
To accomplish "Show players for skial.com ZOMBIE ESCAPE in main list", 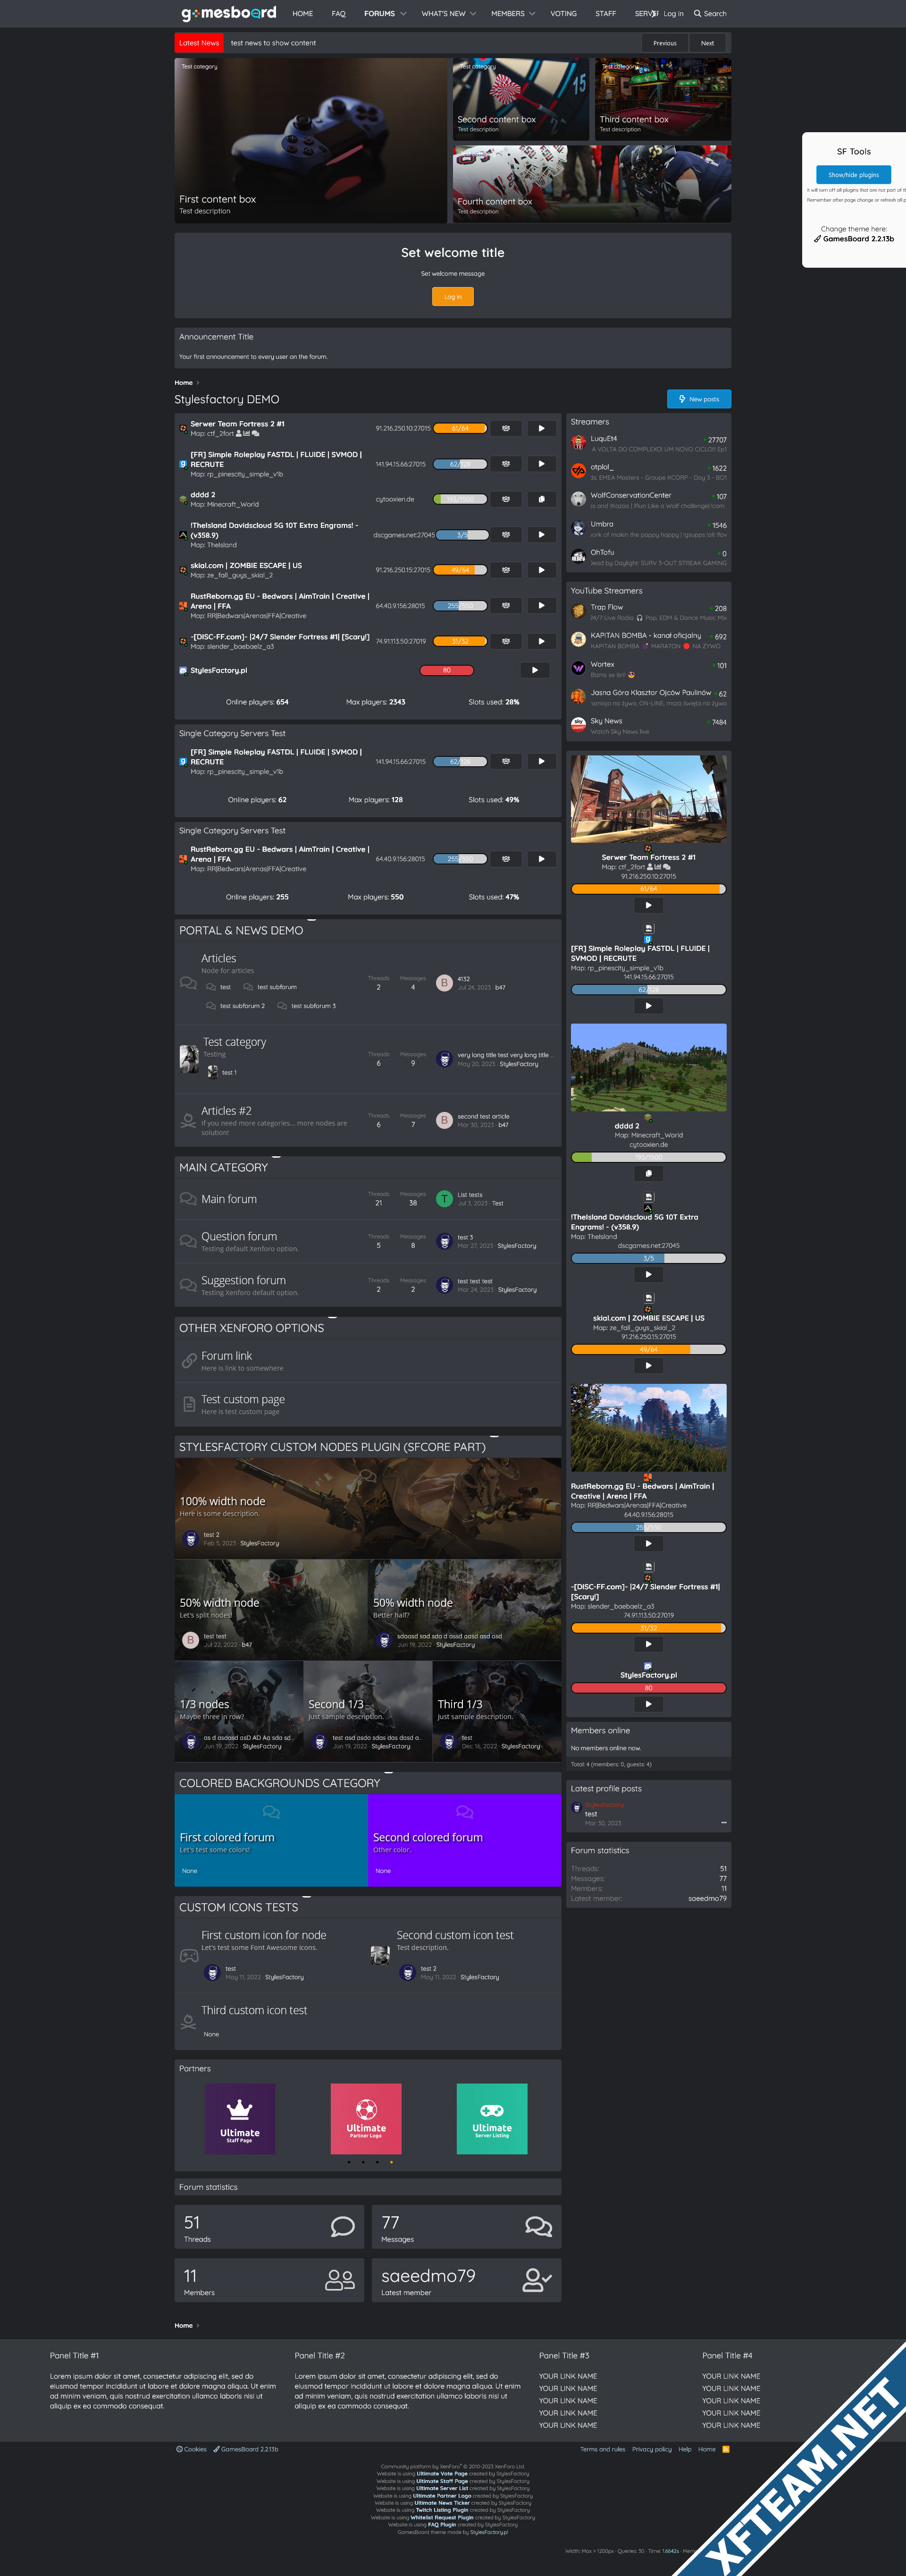I will [x=505, y=570].
